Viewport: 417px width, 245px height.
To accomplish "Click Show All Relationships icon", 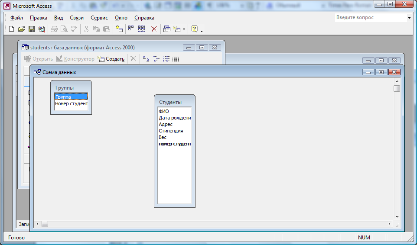I will pos(141,29).
